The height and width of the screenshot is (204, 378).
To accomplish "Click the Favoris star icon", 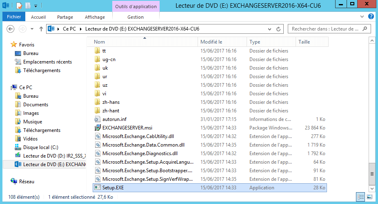I will point(14,44).
